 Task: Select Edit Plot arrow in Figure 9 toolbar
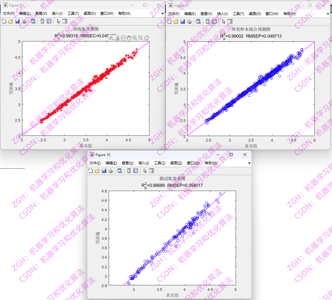point(58,21)
